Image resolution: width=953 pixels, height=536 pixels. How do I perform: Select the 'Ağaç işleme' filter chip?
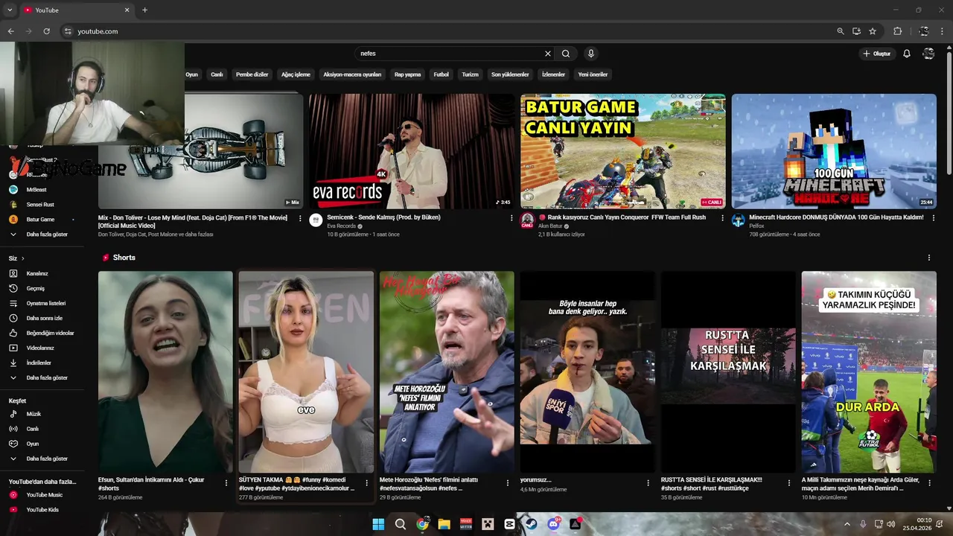(296, 74)
